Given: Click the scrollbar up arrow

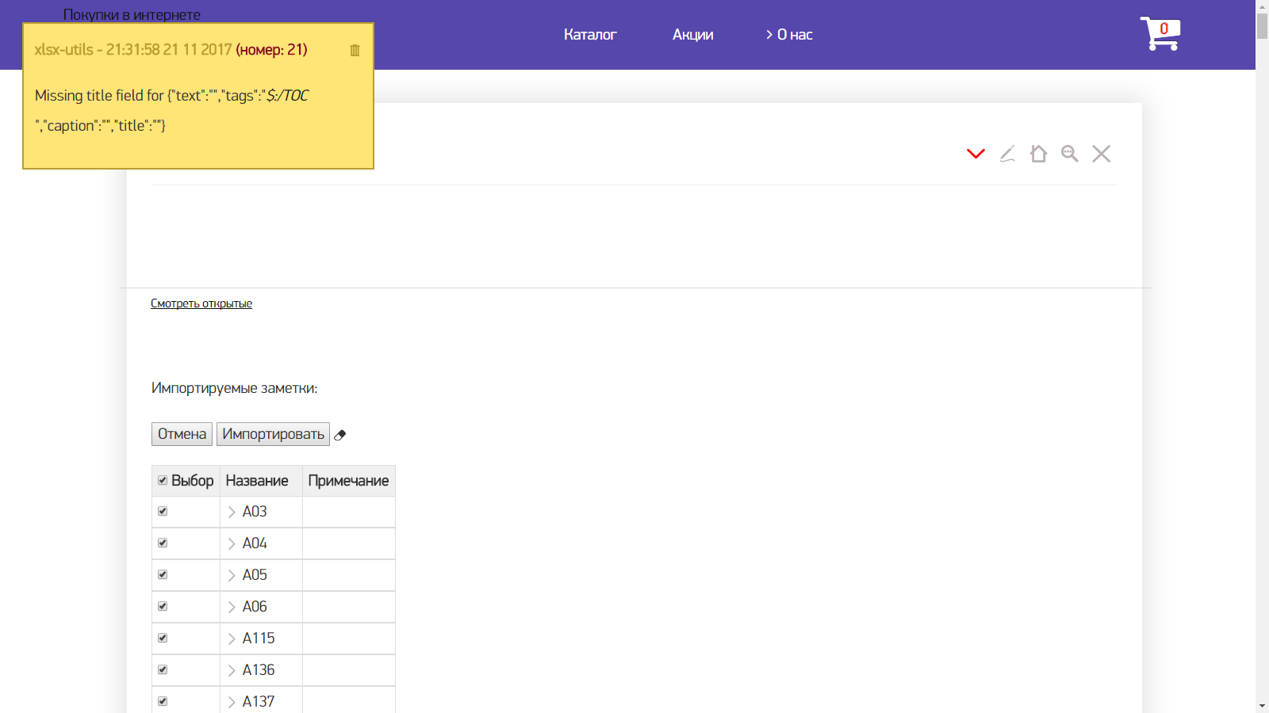Looking at the screenshot, I should (1262, 6).
